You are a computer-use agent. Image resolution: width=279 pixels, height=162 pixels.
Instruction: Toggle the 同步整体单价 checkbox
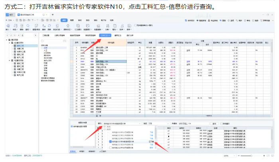coord(136,25)
